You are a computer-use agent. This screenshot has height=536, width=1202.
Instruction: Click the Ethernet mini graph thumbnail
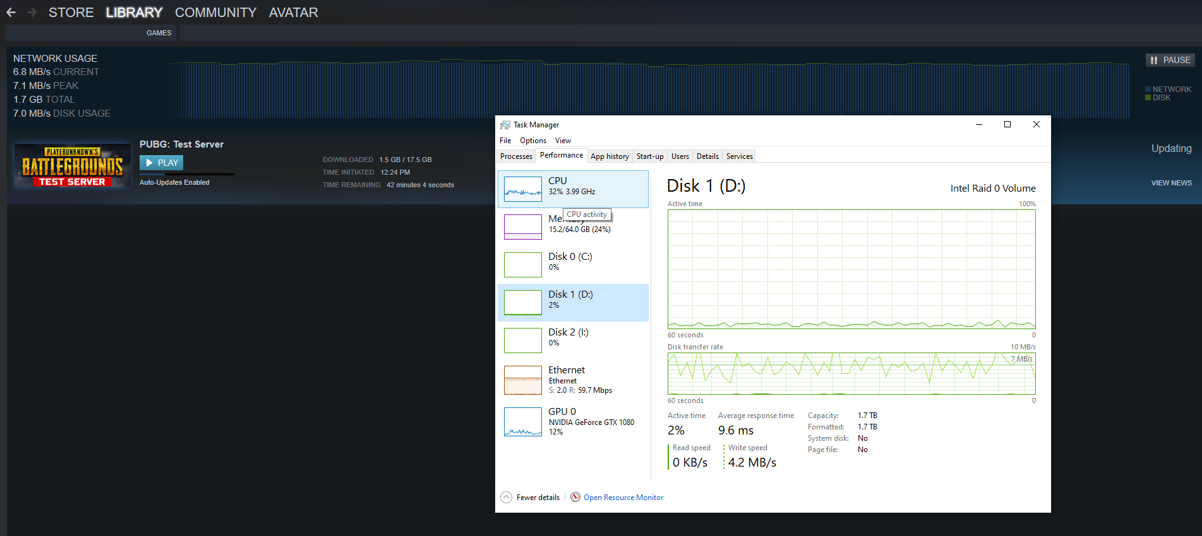click(523, 380)
